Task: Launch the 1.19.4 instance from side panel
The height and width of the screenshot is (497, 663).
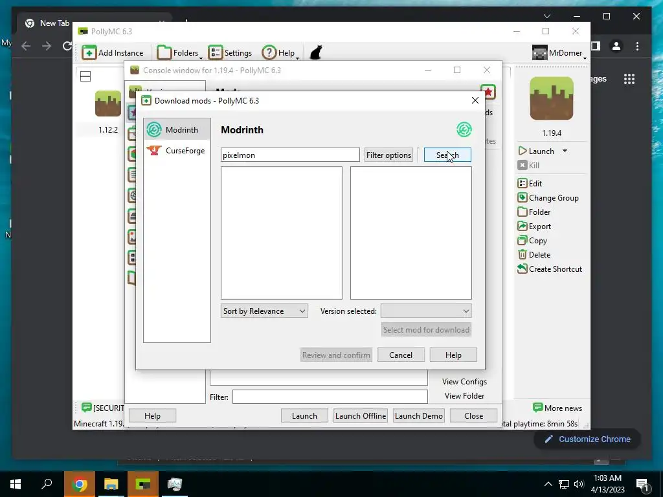Action: (537, 151)
